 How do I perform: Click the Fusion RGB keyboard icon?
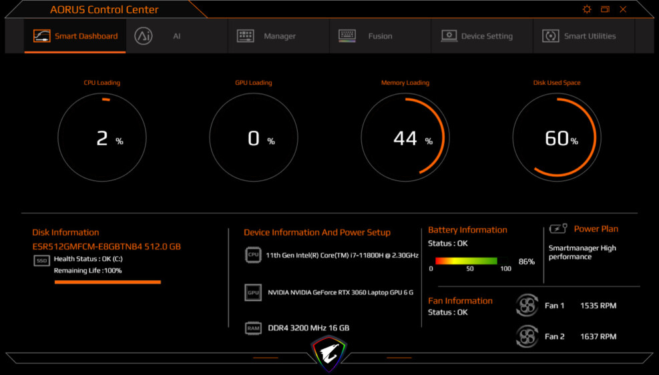pyautogui.click(x=347, y=35)
